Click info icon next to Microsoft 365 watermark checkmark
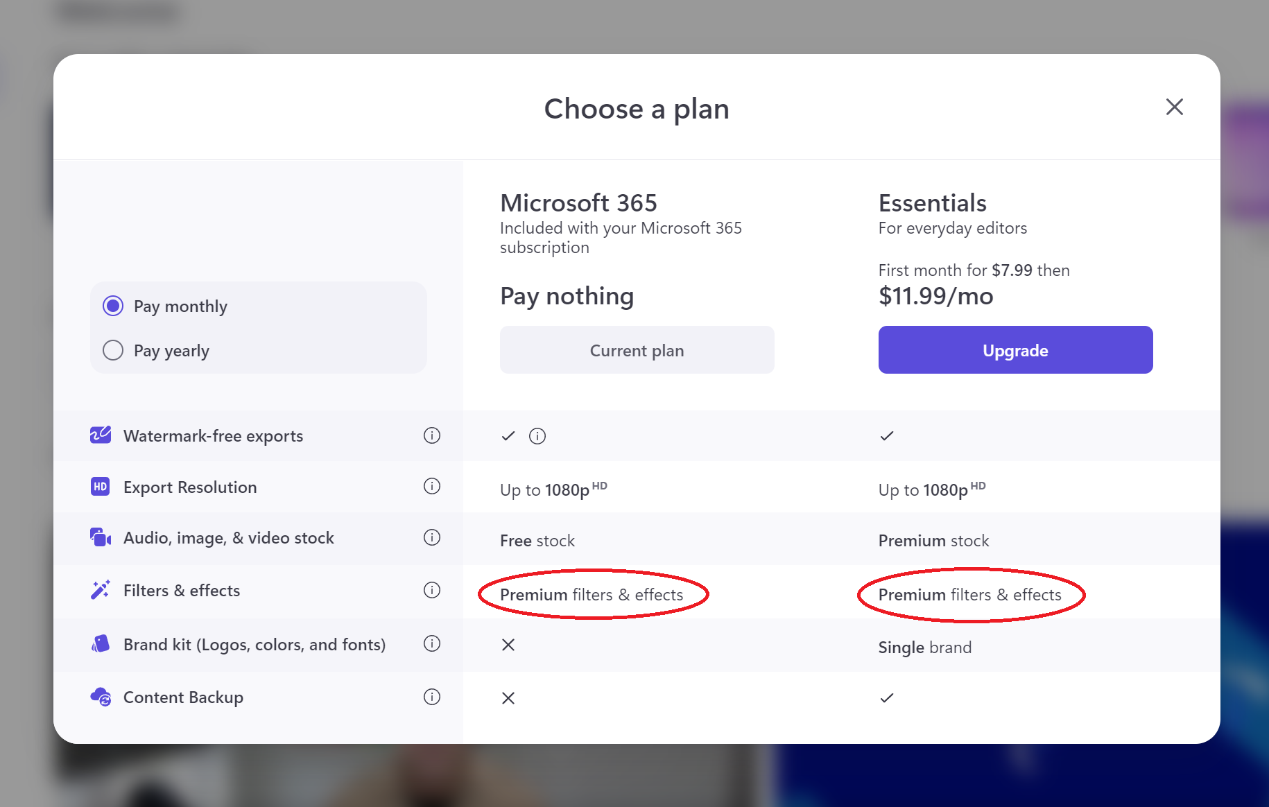The image size is (1269, 807). [537, 436]
